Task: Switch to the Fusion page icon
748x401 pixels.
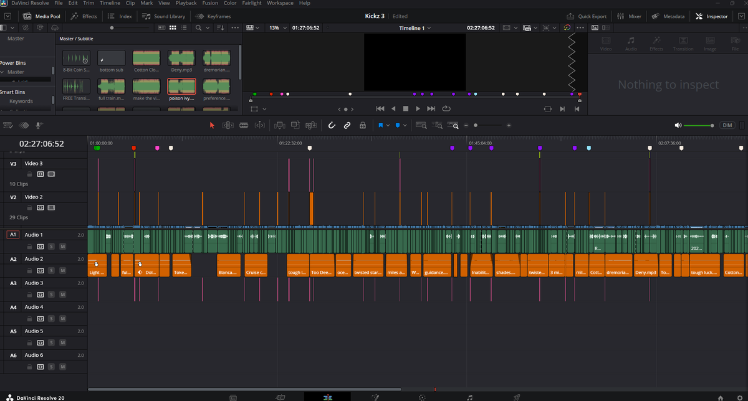Action: pyautogui.click(x=375, y=397)
